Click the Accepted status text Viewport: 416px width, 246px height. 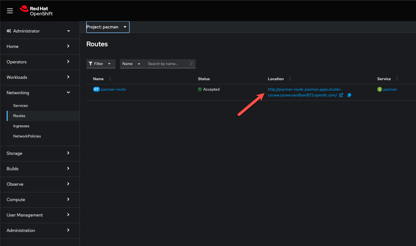[211, 89]
